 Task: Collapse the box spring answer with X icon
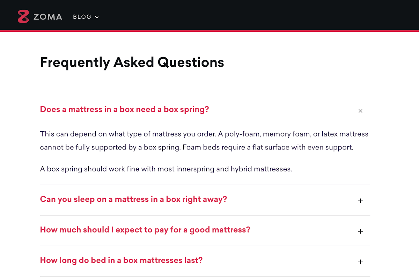pyautogui.click(x=361, y=111)
